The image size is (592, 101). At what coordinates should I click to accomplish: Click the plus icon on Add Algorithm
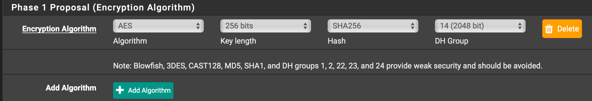[x=120, y=90]
